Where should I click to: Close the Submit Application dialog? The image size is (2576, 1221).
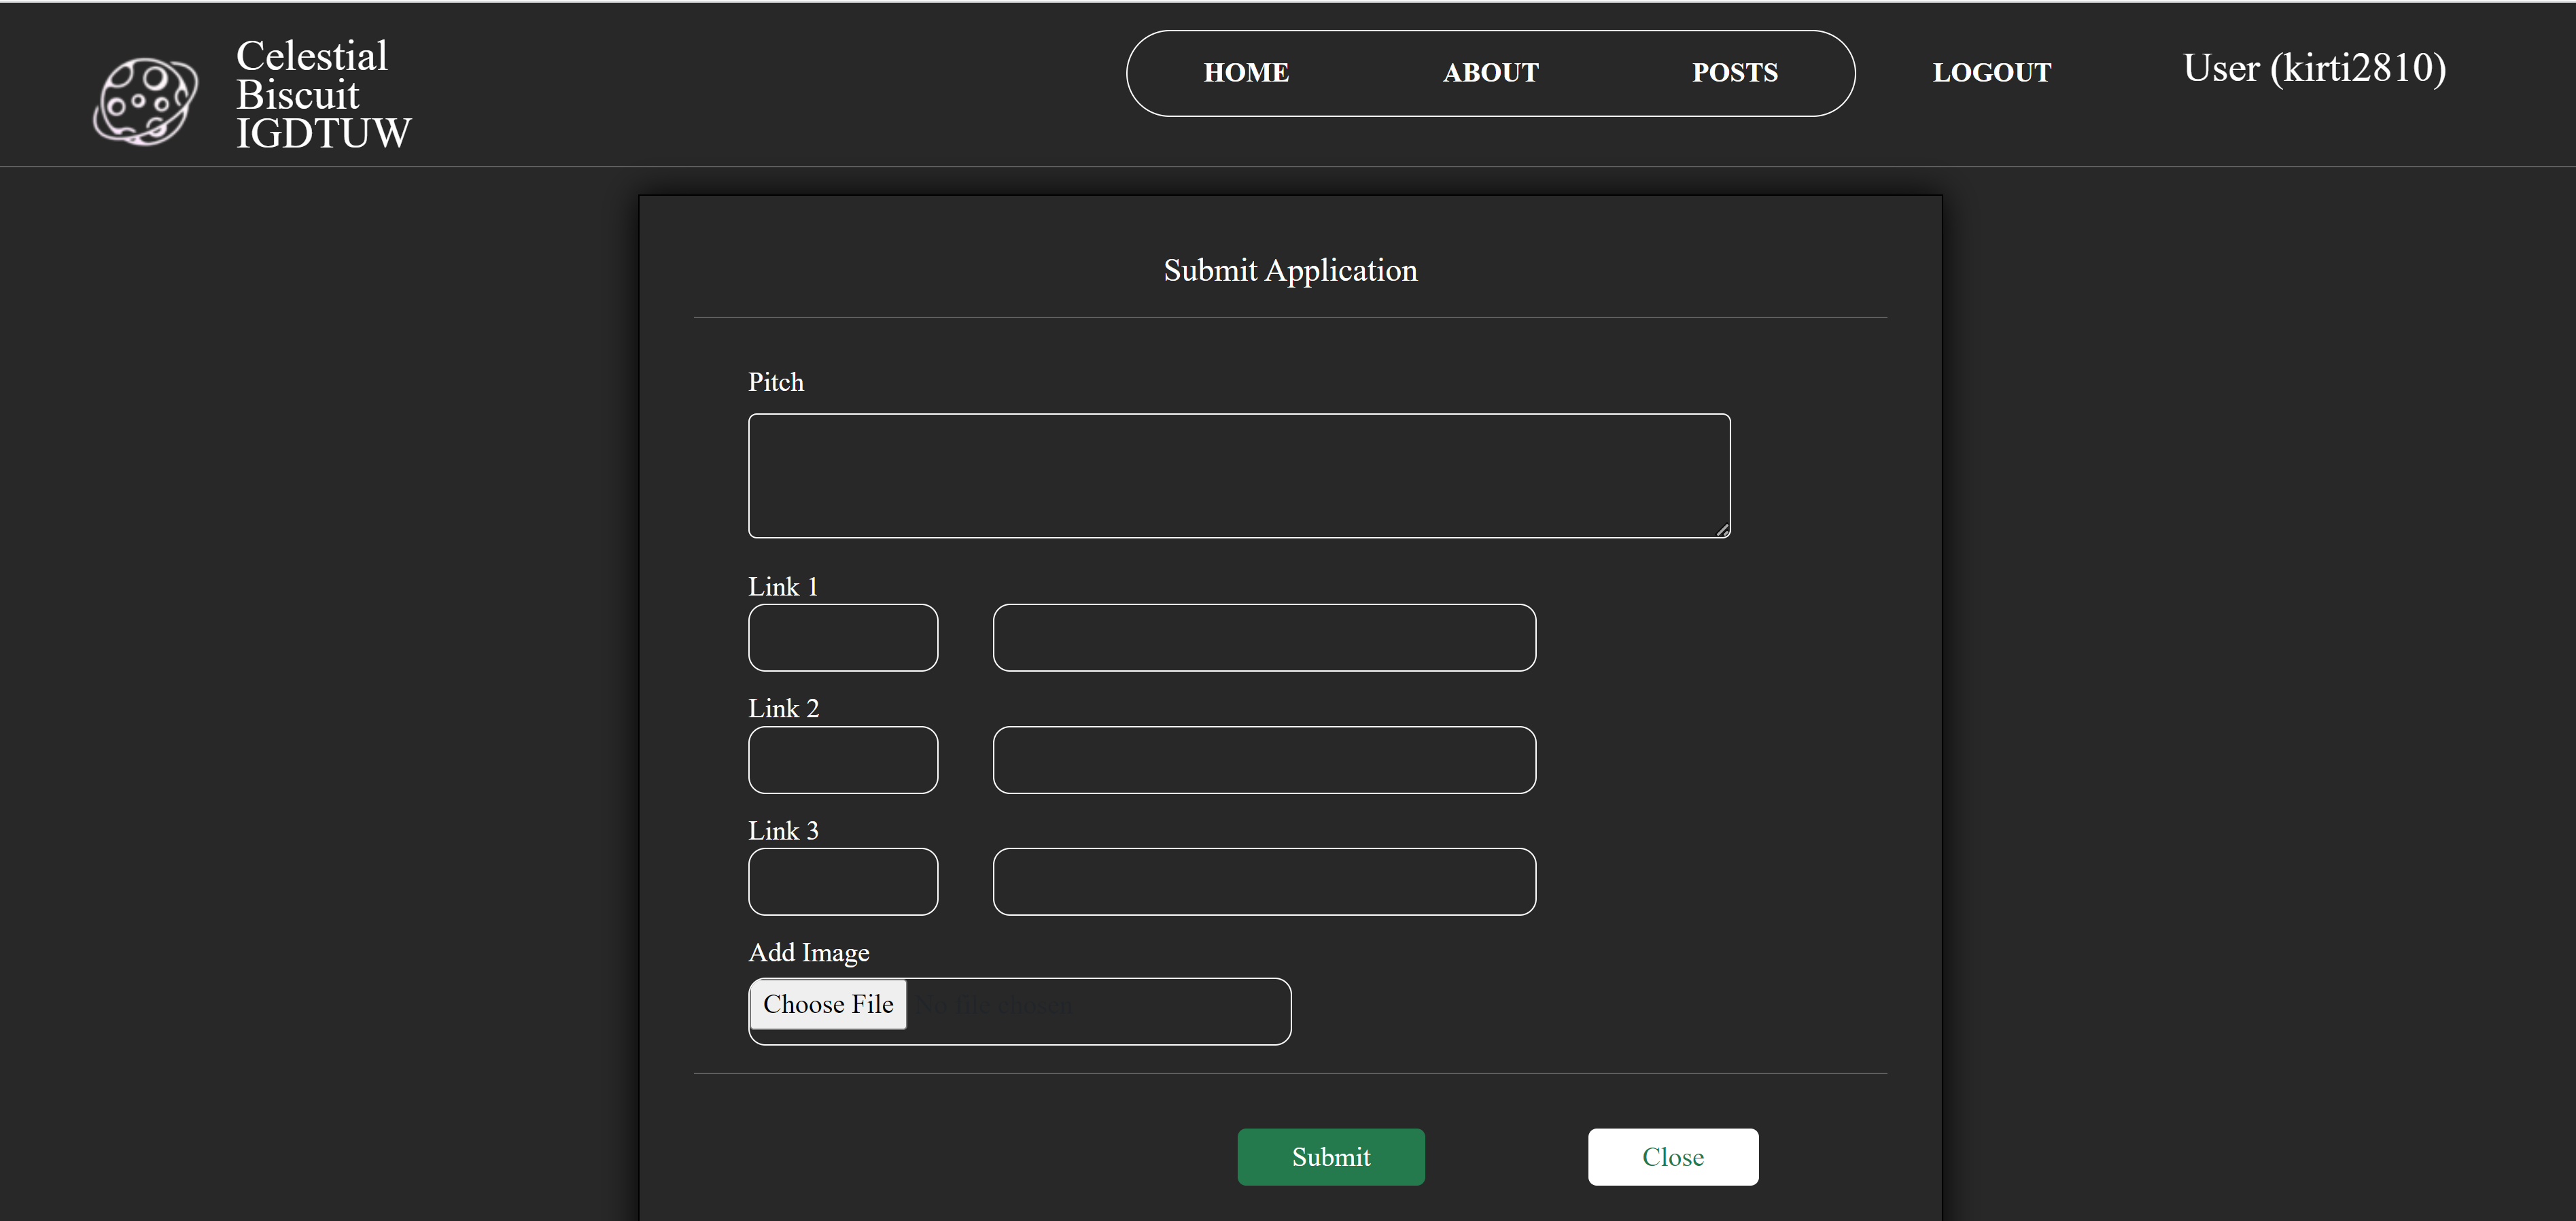coord(1672,1157)
